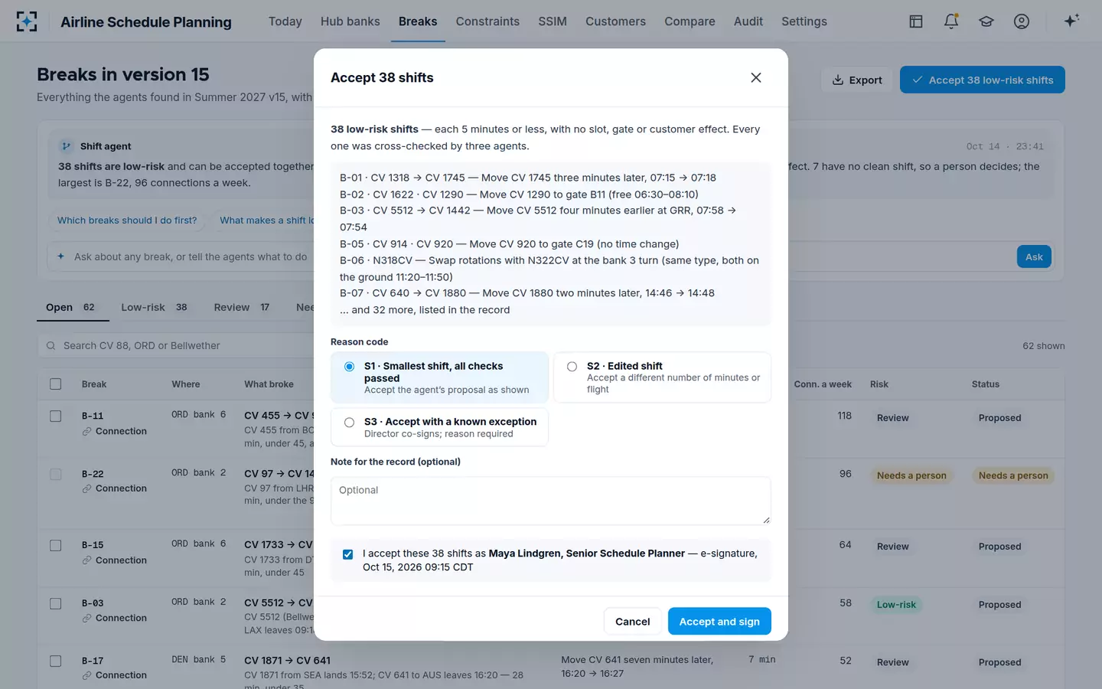This screenshot has width=1102, height=689.
Task: Click the Accept and sign button
Action: pos(719,622)
